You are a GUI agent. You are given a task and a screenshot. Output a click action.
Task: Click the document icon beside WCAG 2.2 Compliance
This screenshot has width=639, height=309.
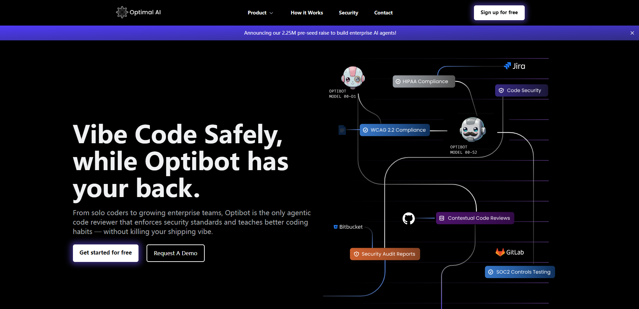[342, 130]
